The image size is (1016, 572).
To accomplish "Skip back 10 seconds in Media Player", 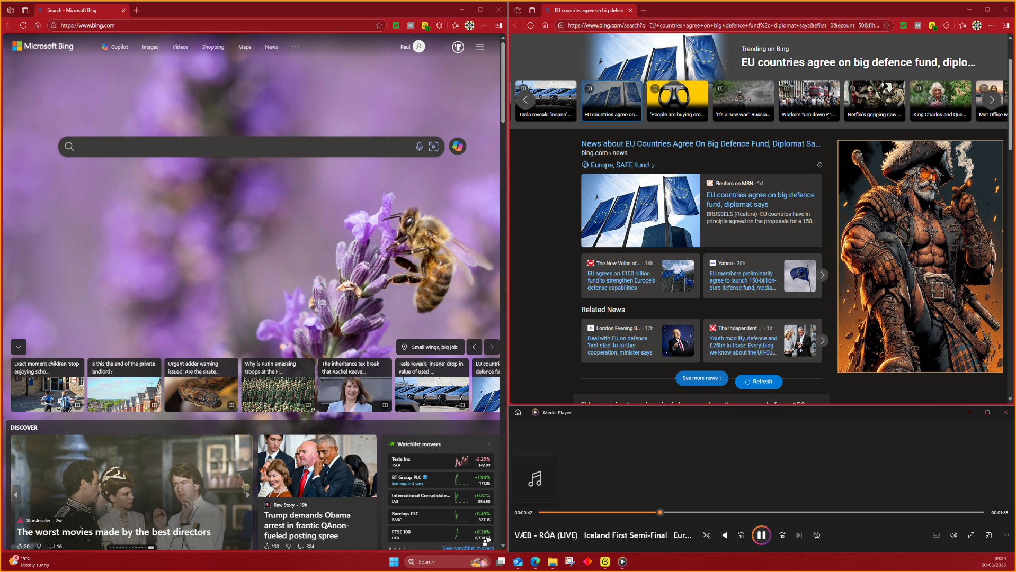I will click(741, 535).
